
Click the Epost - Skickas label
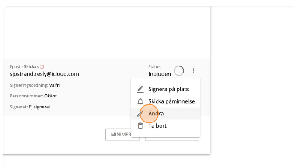(24, 66)
